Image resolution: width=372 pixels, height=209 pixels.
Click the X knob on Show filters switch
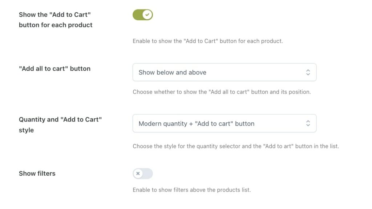click(x=138, y=173)
